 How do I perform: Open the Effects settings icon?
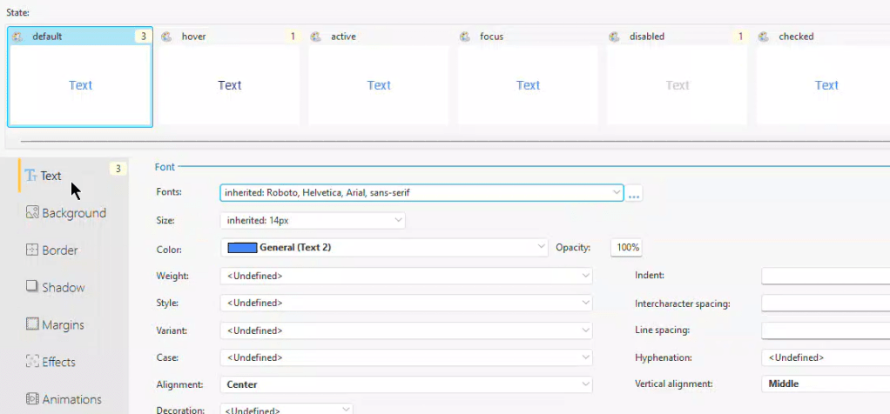coord(32,362)
